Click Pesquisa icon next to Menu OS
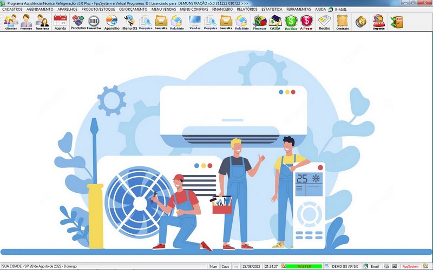Viewport: 433px width, 270px height. pos(146,22)
